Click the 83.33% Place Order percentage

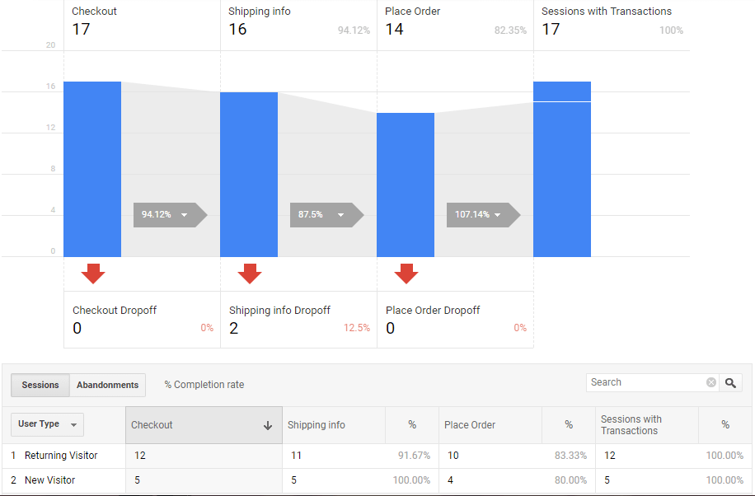coord(570,456)
